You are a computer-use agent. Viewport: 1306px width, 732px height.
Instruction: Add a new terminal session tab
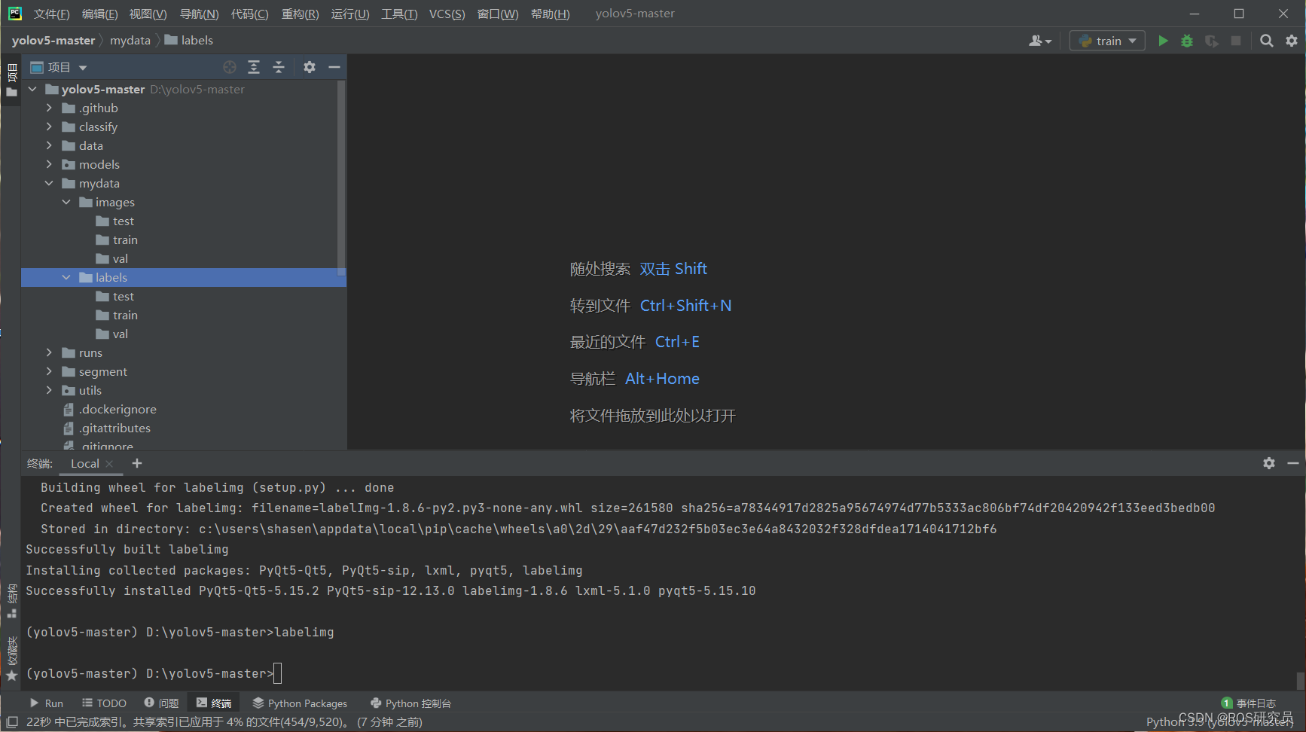[x=137, y=463]
